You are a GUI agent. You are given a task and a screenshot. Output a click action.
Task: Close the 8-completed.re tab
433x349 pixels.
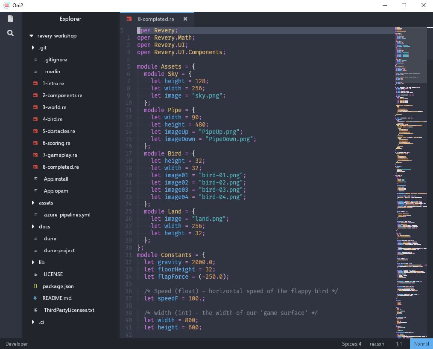pyautogui.click(x=185, y=19)
